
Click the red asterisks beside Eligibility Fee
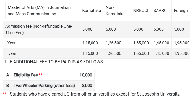point(40,74)
